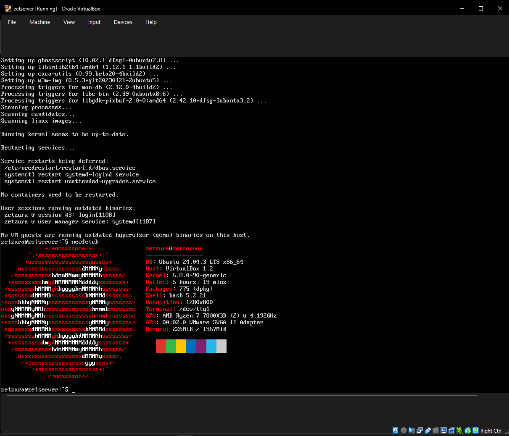Open the Devices menu
The image size is (509, 436).
click(123, 22)
